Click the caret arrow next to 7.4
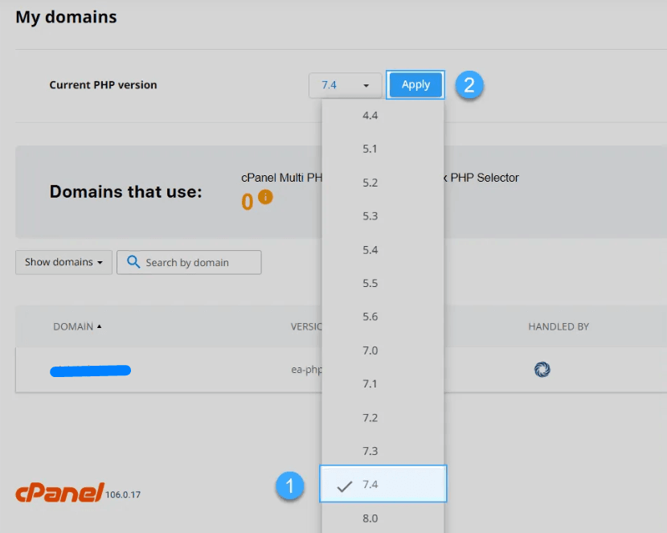Viewport: 667px width, 533px height. point(367,85)
